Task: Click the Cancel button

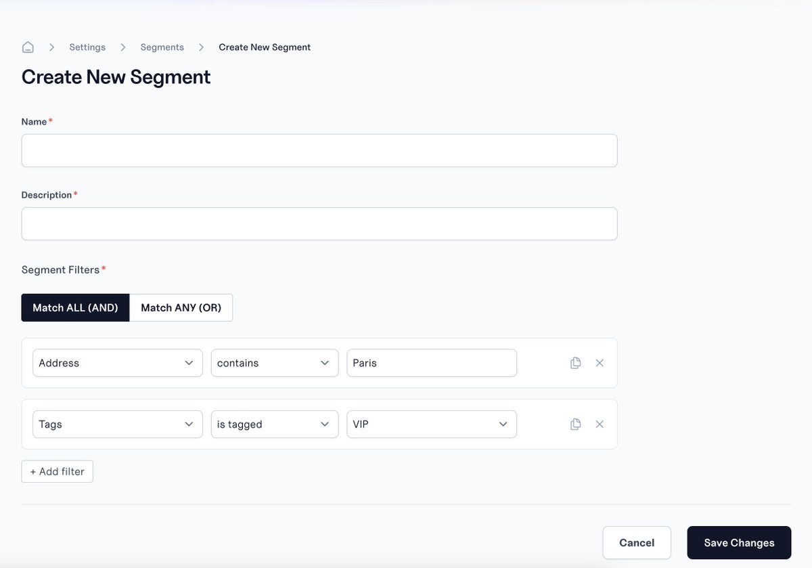Action: click(x=637, y=542)
